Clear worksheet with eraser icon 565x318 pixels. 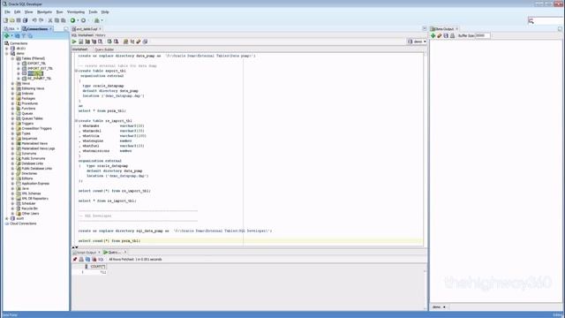139,42
